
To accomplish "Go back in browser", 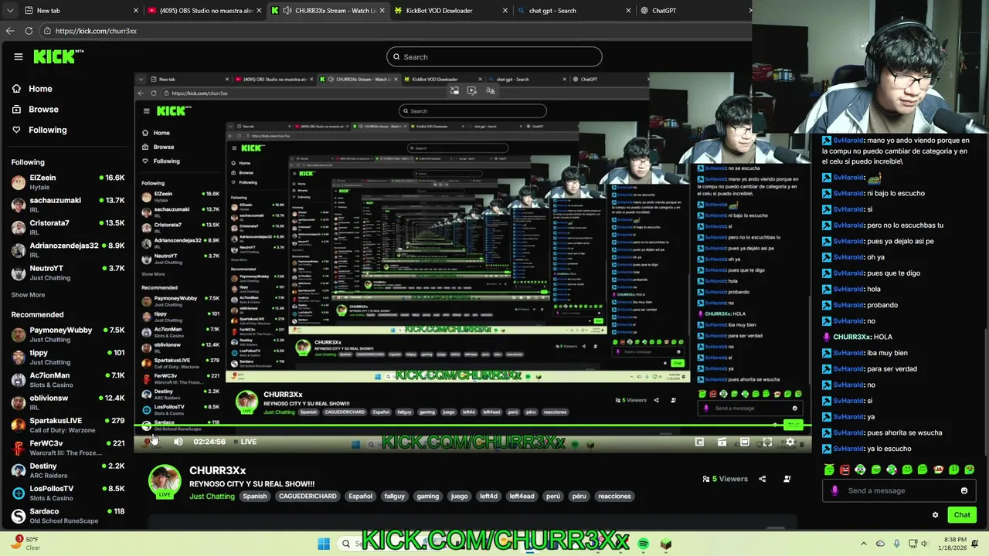I will click(x=10, y=31).
